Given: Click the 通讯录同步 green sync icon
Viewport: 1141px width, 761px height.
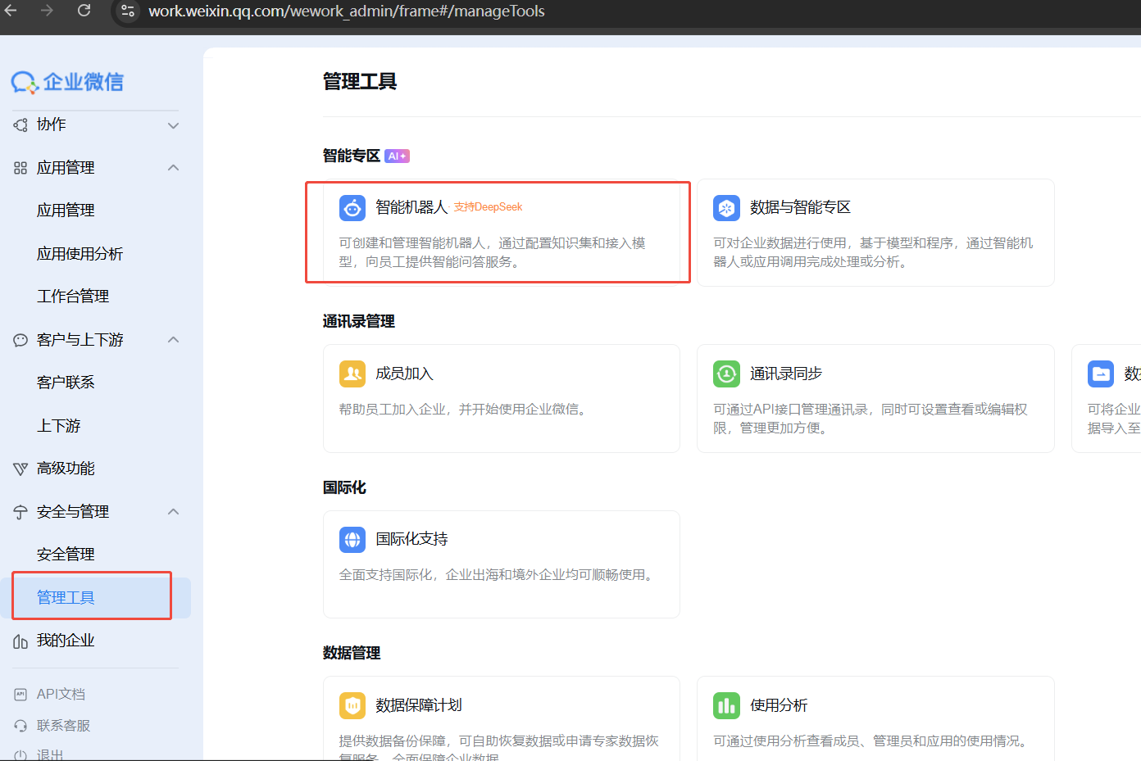Looking at the screenshot, I should [726, 374].
